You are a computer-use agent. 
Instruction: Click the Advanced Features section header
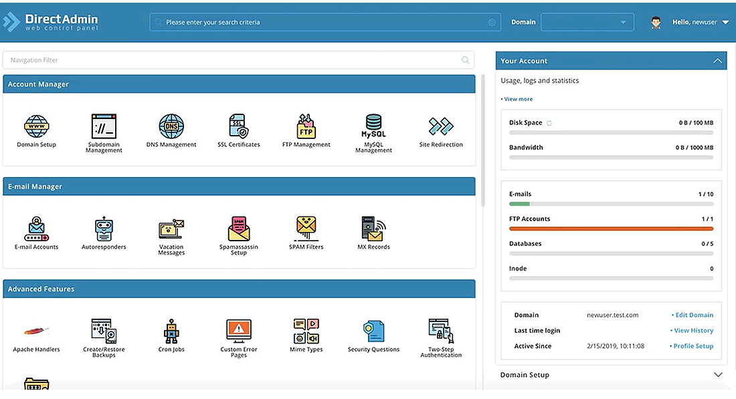coord(239,289)
